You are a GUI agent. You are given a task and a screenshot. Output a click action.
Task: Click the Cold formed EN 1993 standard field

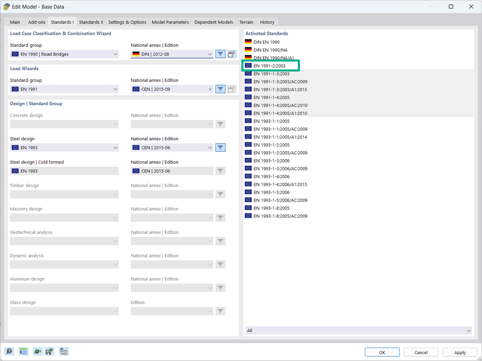pos(64,171)
